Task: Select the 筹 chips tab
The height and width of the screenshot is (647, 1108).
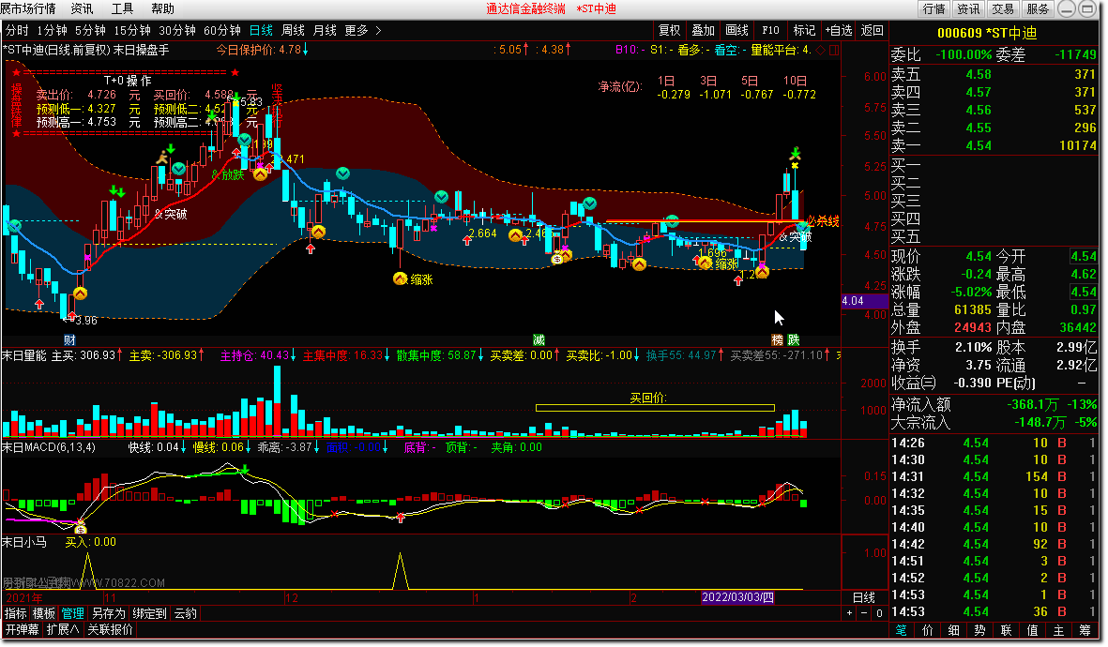Action: tap(1085, 629)
